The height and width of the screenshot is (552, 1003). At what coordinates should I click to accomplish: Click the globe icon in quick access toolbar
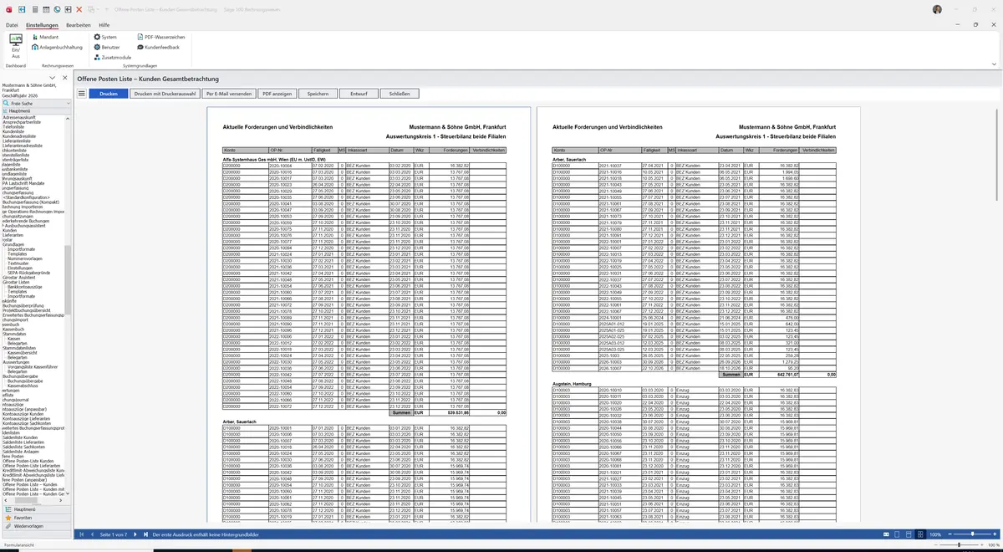pyautogui.click(x=57, y=9)
